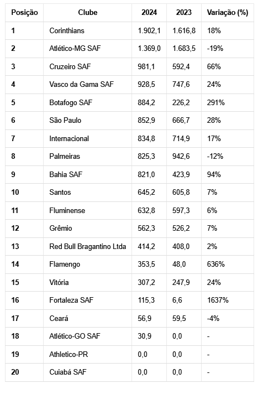This screenshot has height=394, width=258.
Task: Click Botafogo SAF's 291% variation
Action: [215, 102]
